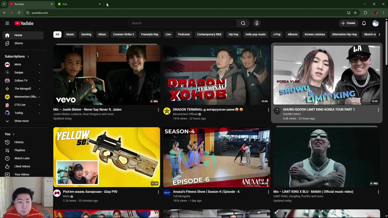Select the Gaming filter chip
Viewport: 388px width, 218px height.
[x=86, y=35]
